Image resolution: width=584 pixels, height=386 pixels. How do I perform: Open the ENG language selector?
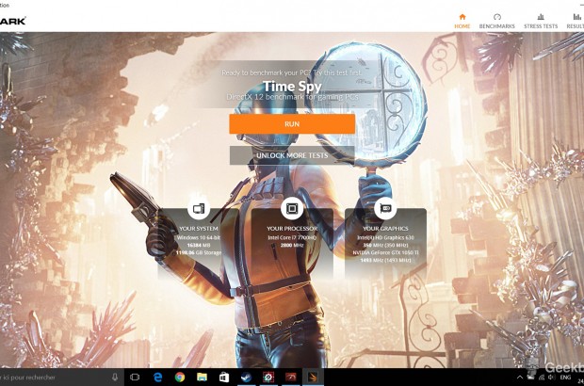point(565,377)
